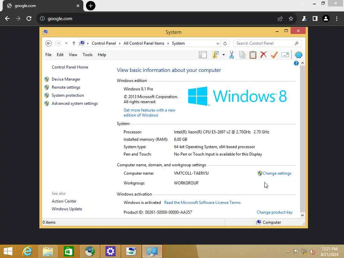
Task: Click Change product key
Action: 274,212
